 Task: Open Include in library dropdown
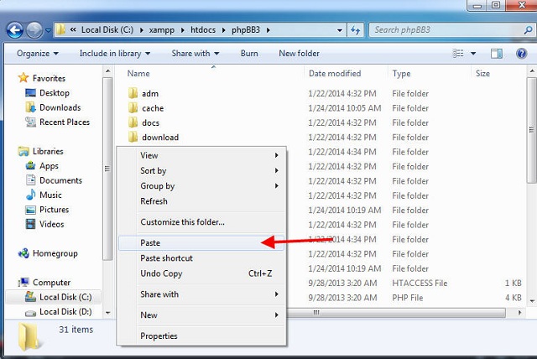(x=115, y=54)
